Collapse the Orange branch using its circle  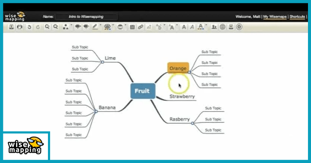tap(190, 72)
